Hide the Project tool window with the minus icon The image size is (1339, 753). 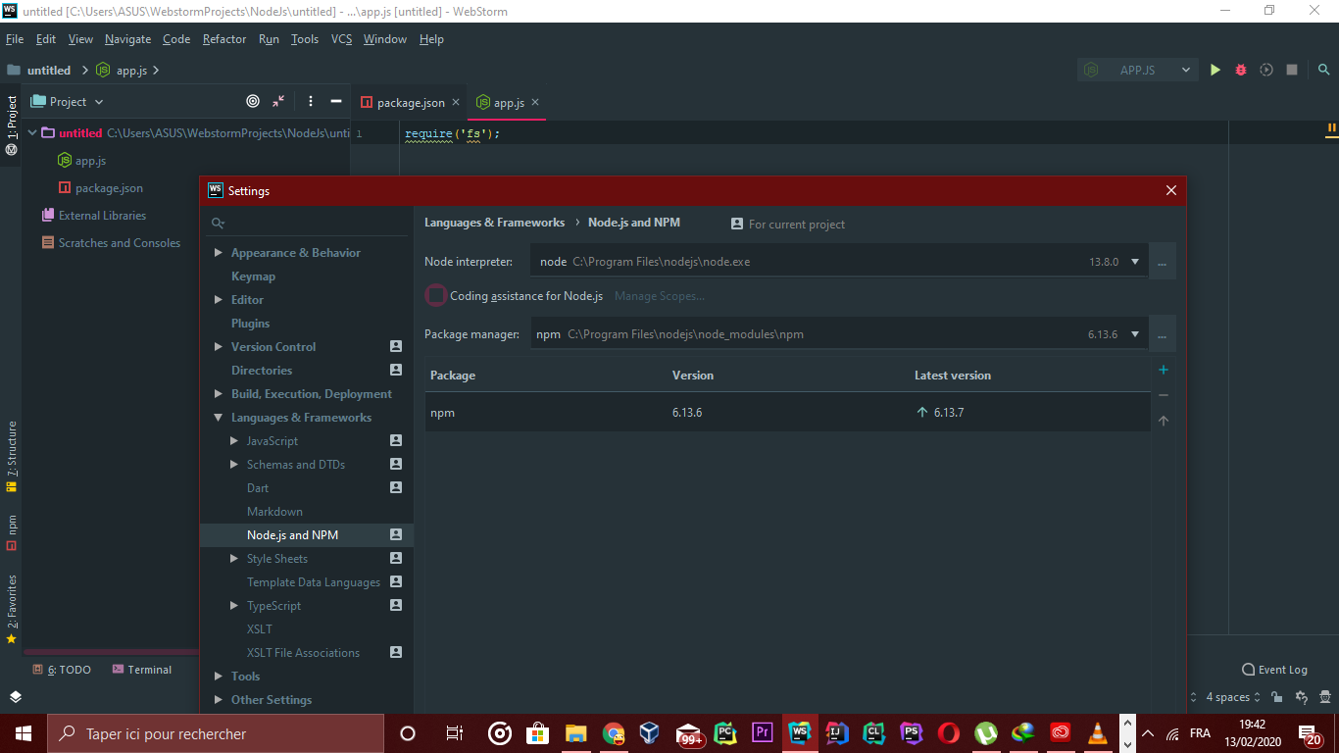tap(336, 101)
